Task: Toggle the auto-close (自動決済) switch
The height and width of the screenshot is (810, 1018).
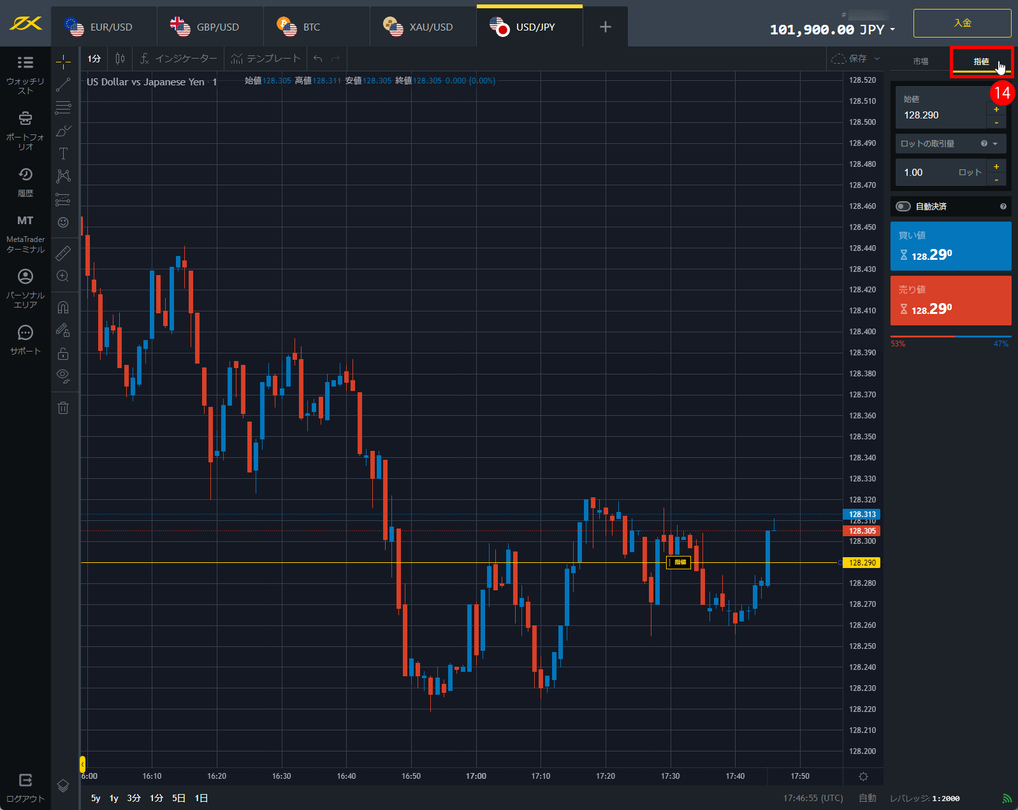Action: [903, 206]
